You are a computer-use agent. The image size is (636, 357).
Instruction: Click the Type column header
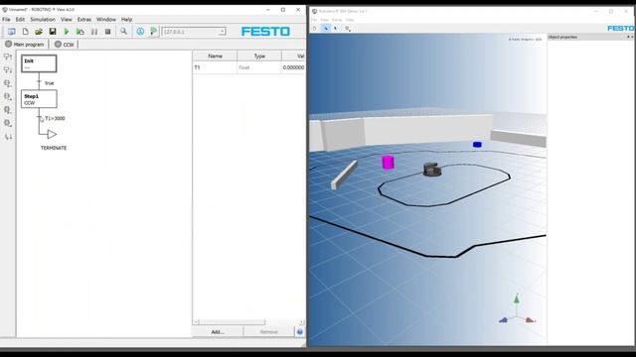[259, 57]
